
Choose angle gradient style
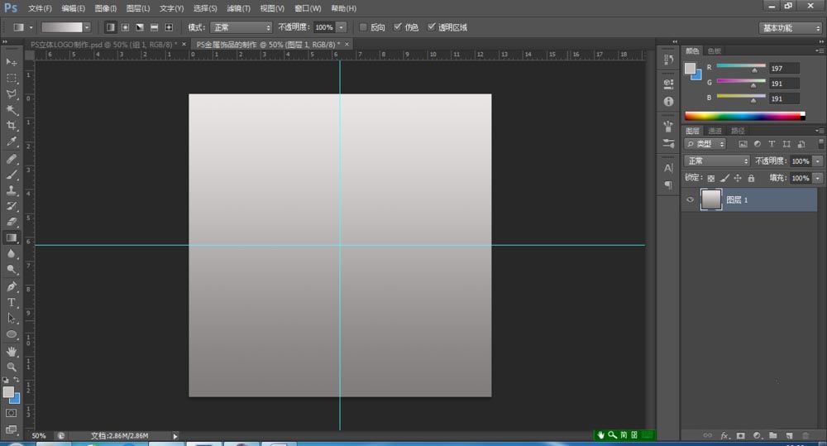pos(140,27)
